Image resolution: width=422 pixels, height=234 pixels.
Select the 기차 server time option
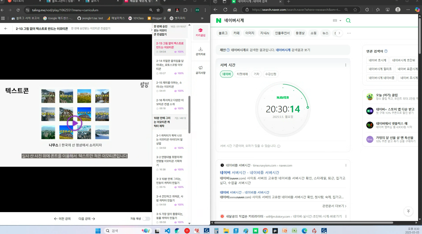(256, 74)
